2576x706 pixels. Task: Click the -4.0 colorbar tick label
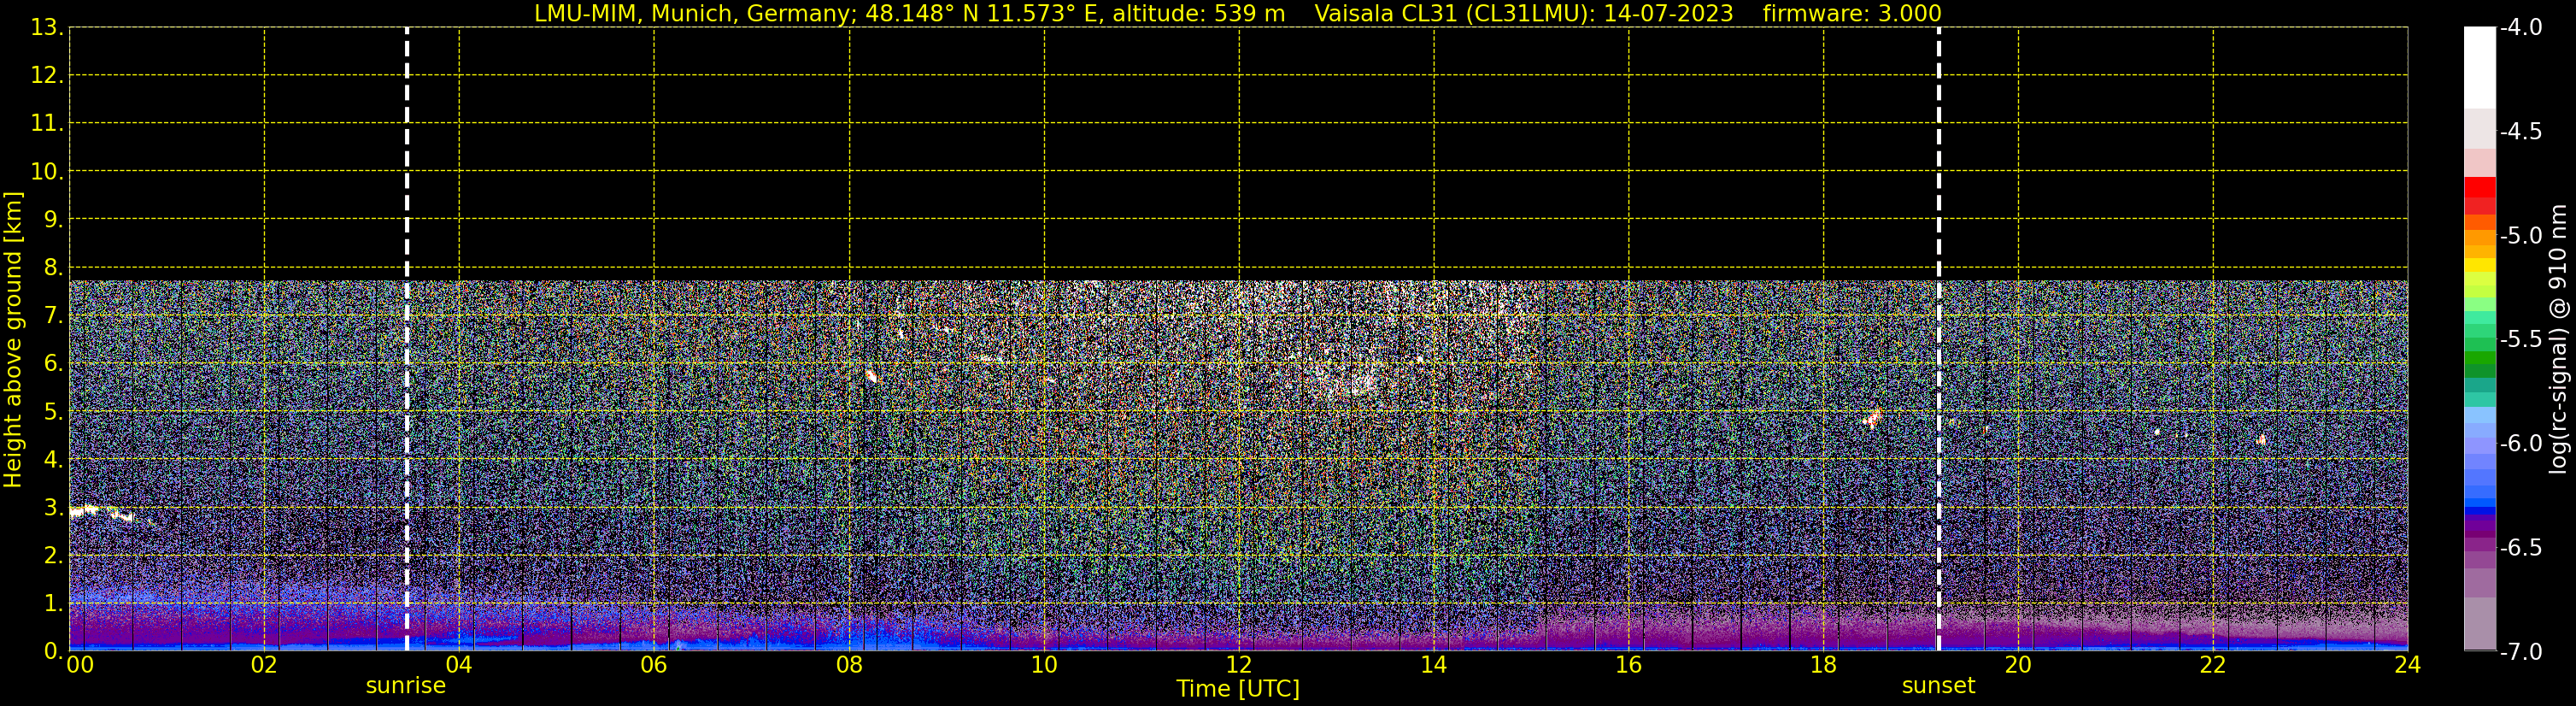2520,27
